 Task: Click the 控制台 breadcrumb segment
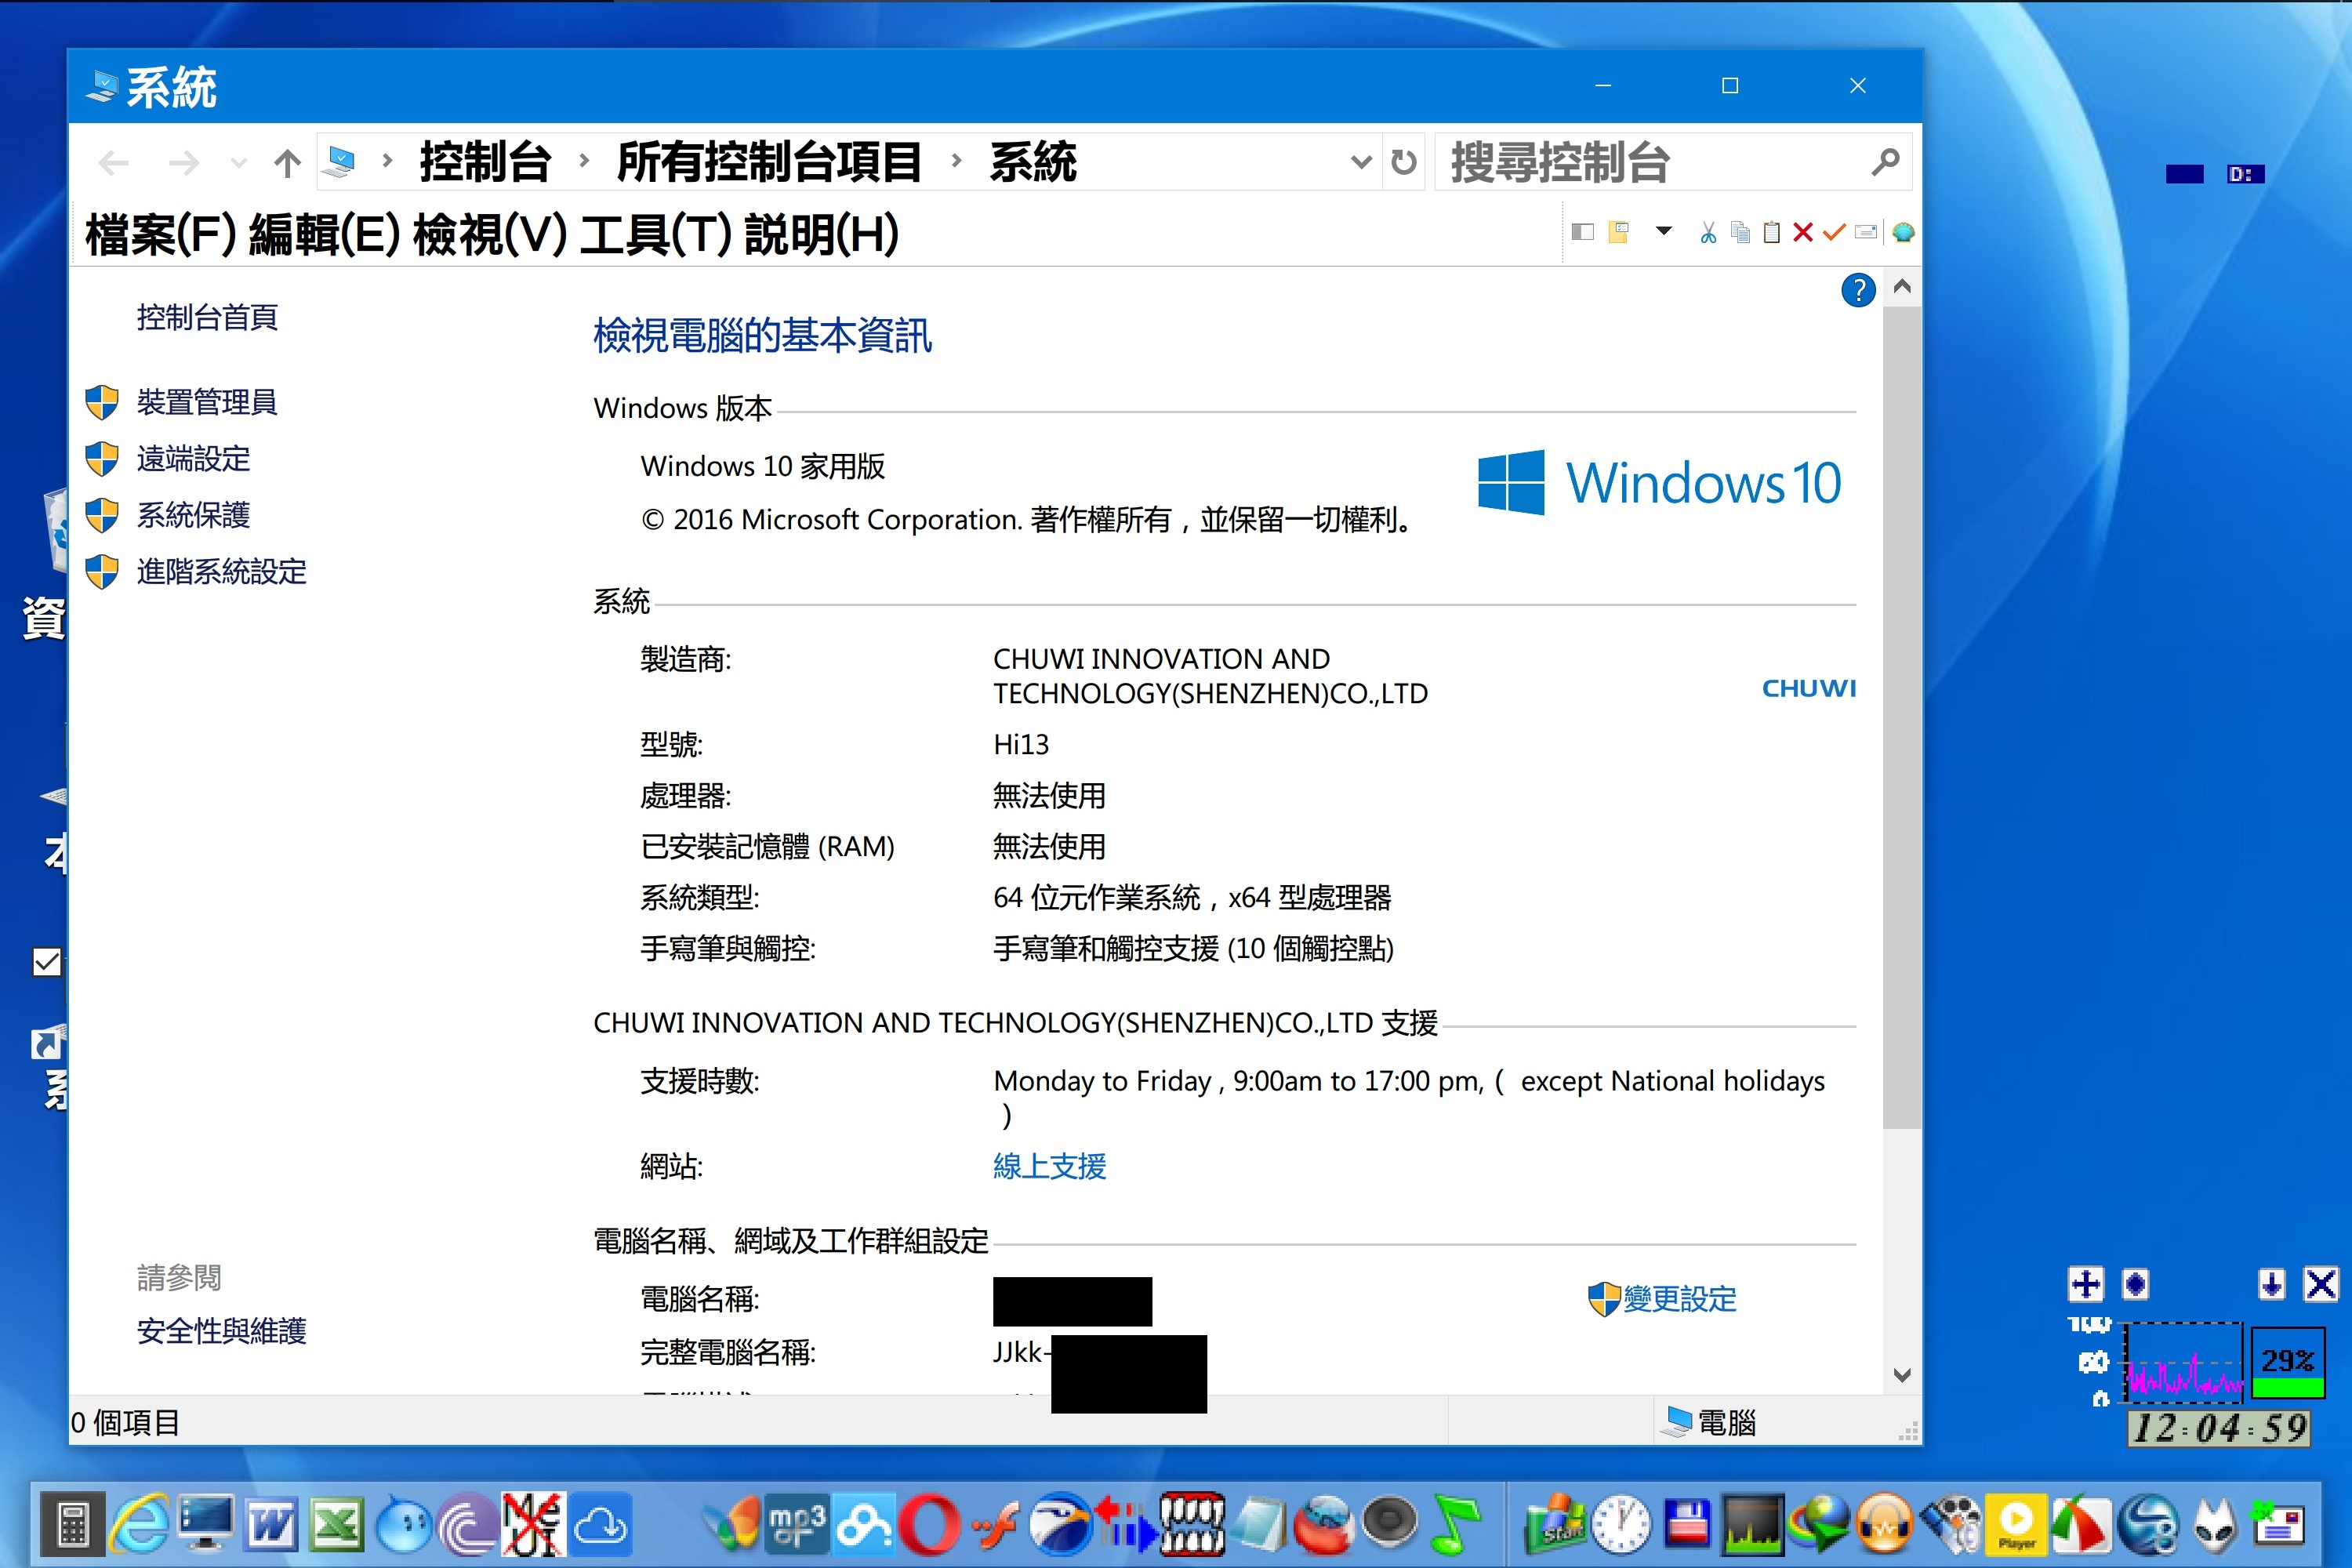click(x=486, y=162)
